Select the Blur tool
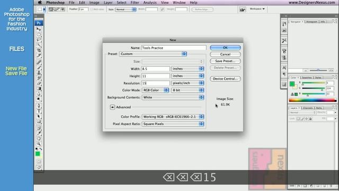339x191 pixels. pyautogui.click(x=39, y=94)
